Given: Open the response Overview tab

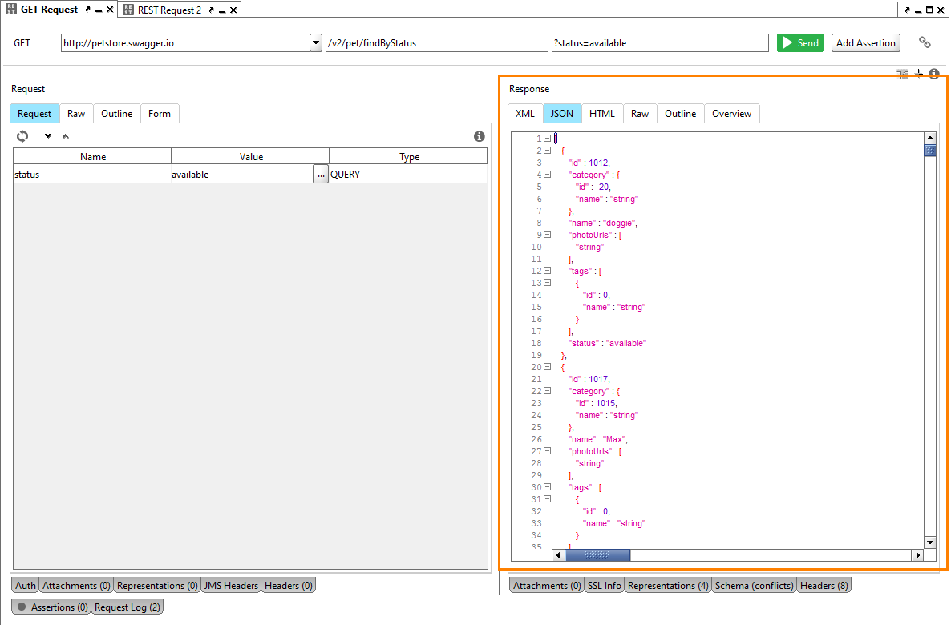Looking at the screenshot, I should pos(731,113).
